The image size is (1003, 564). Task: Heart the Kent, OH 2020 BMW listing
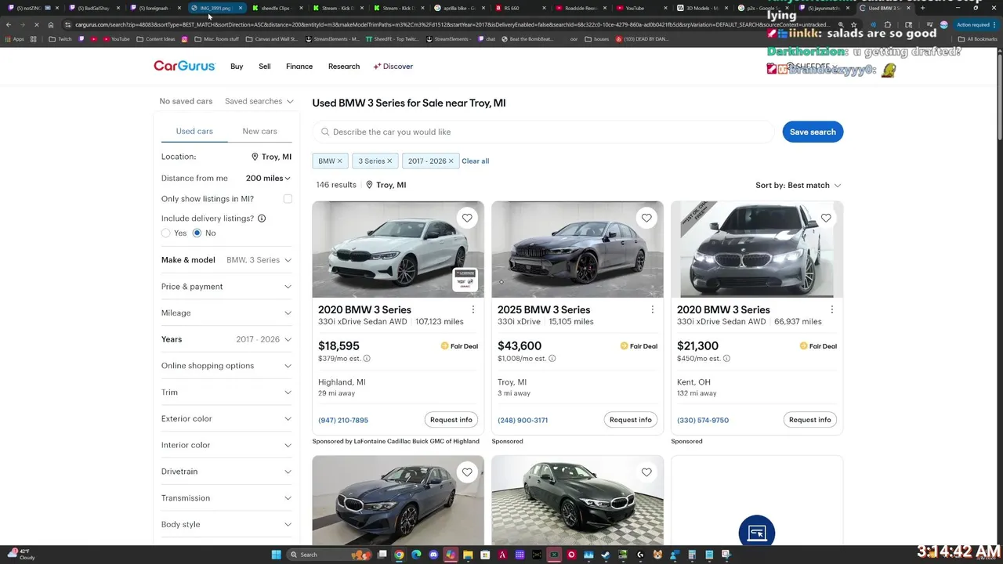point(826,218)
